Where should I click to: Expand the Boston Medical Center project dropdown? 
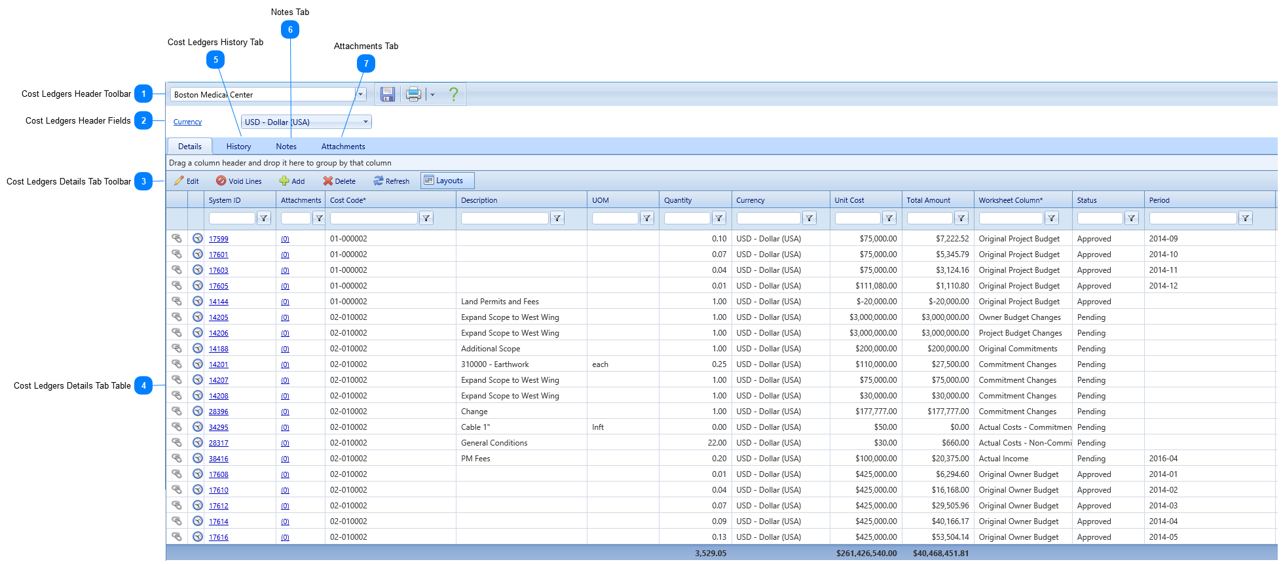[360, 94]
